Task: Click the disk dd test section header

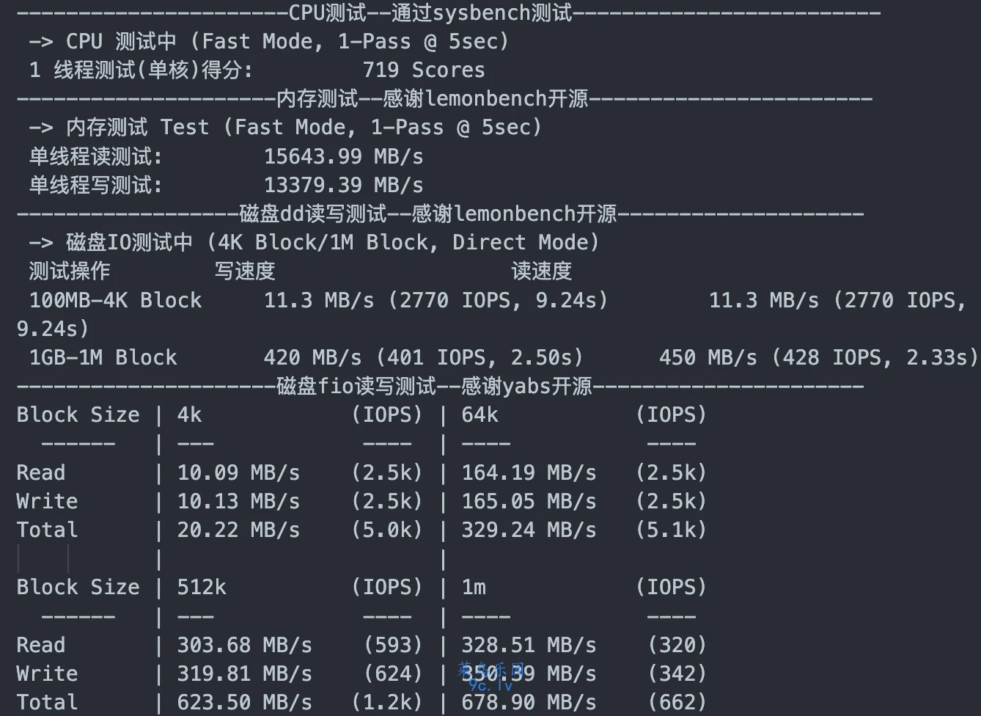Action: (428, 214)
